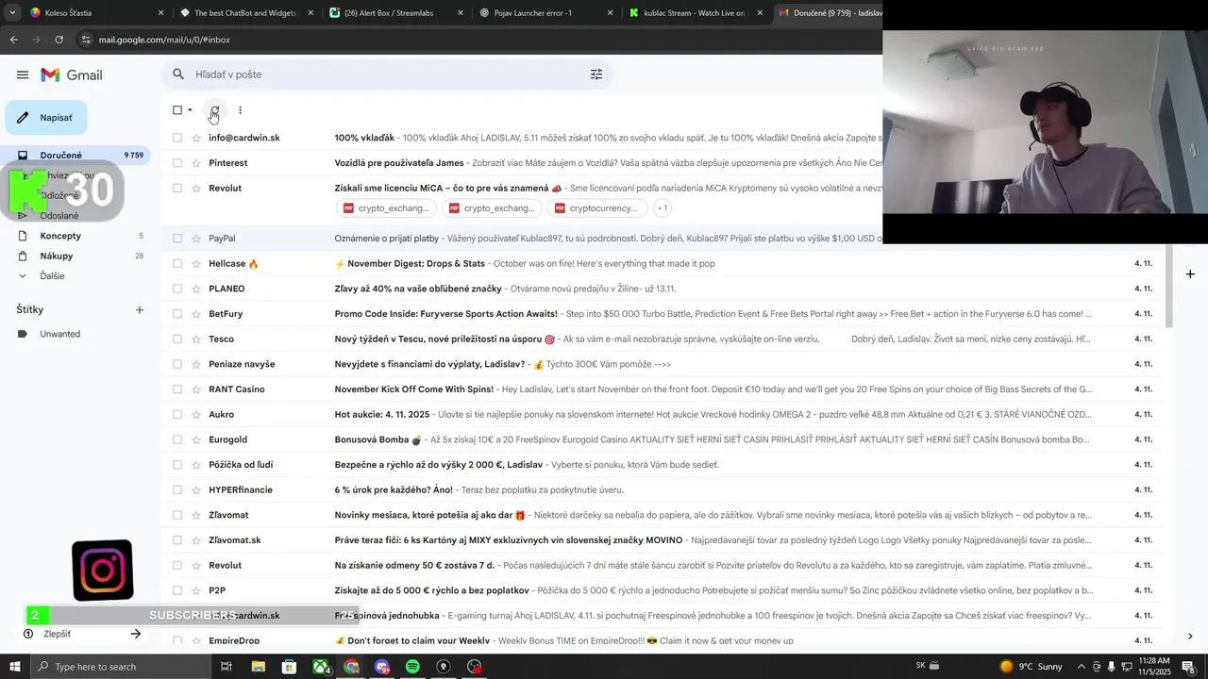Select the Tesco email checkbox
This screenshot has height=679, width=1208.
[176, 339]
